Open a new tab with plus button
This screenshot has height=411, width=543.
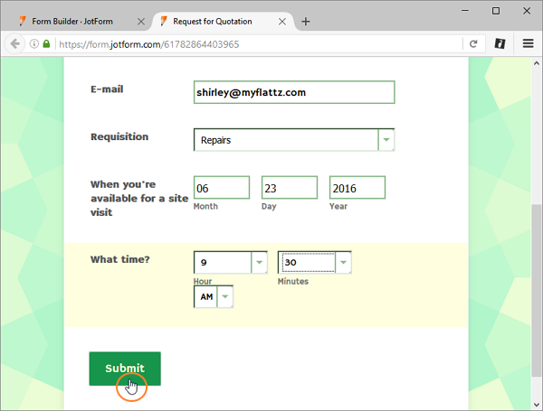[305, 21]
